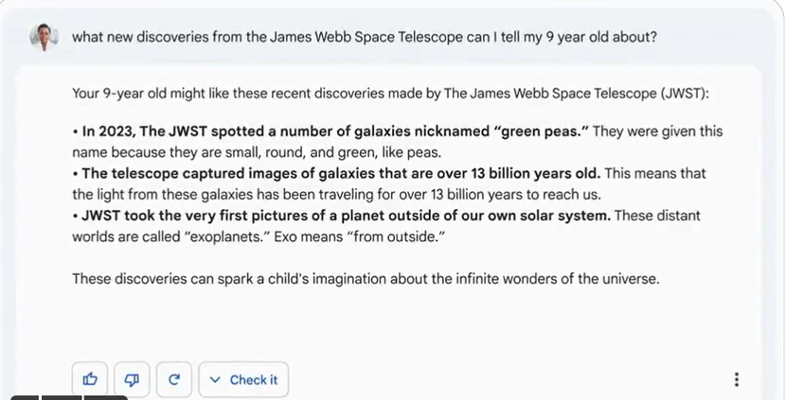
Task: Click the line "small, round, and green, like peas"
Action: [x=257, y=152]
